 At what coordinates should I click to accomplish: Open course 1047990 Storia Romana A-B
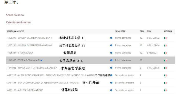23,60
